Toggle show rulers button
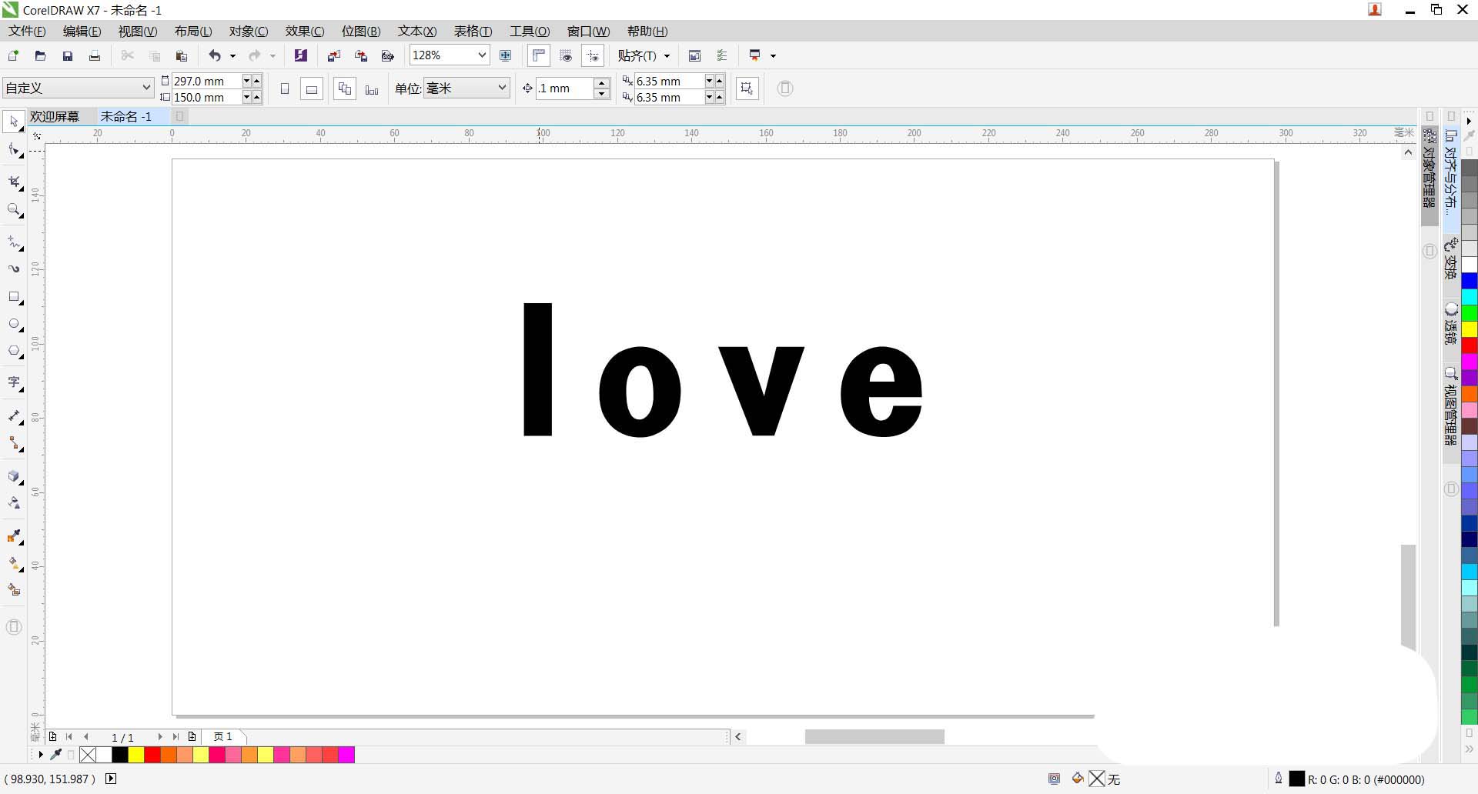The height and width of the screenshot is (794, 1478). 539,55
